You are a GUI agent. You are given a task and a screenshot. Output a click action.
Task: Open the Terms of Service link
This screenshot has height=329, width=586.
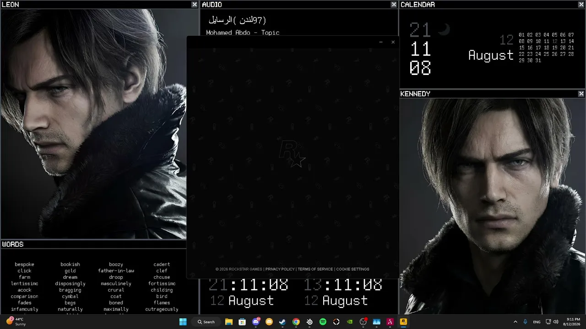[315, 269]
